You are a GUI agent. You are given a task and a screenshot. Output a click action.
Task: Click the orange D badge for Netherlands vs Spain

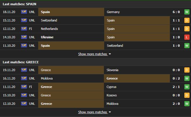pos(187,29)
